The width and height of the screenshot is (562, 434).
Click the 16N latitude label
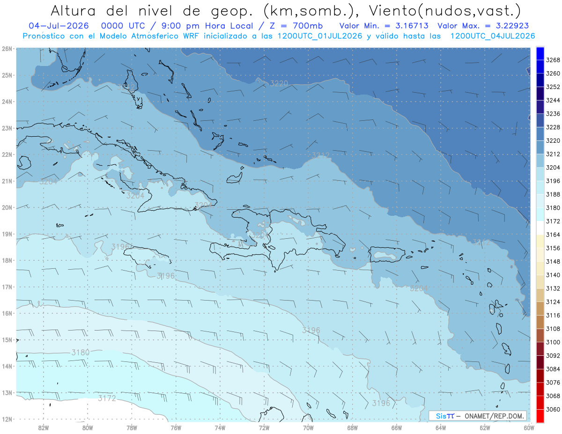pyautogui.click(x=7, y=313)
